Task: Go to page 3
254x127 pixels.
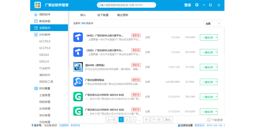Action: (133, 120)
